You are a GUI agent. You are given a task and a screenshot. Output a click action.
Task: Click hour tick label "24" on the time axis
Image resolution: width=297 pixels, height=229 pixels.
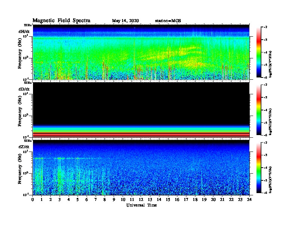tap(249, 200)
